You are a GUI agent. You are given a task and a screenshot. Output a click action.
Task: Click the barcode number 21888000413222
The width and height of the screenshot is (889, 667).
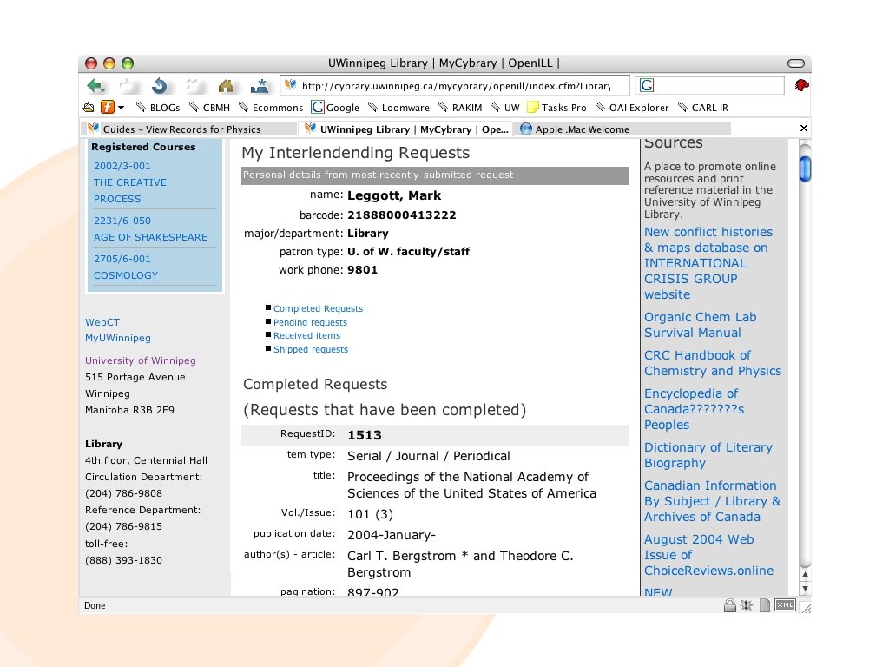point(401,215)
